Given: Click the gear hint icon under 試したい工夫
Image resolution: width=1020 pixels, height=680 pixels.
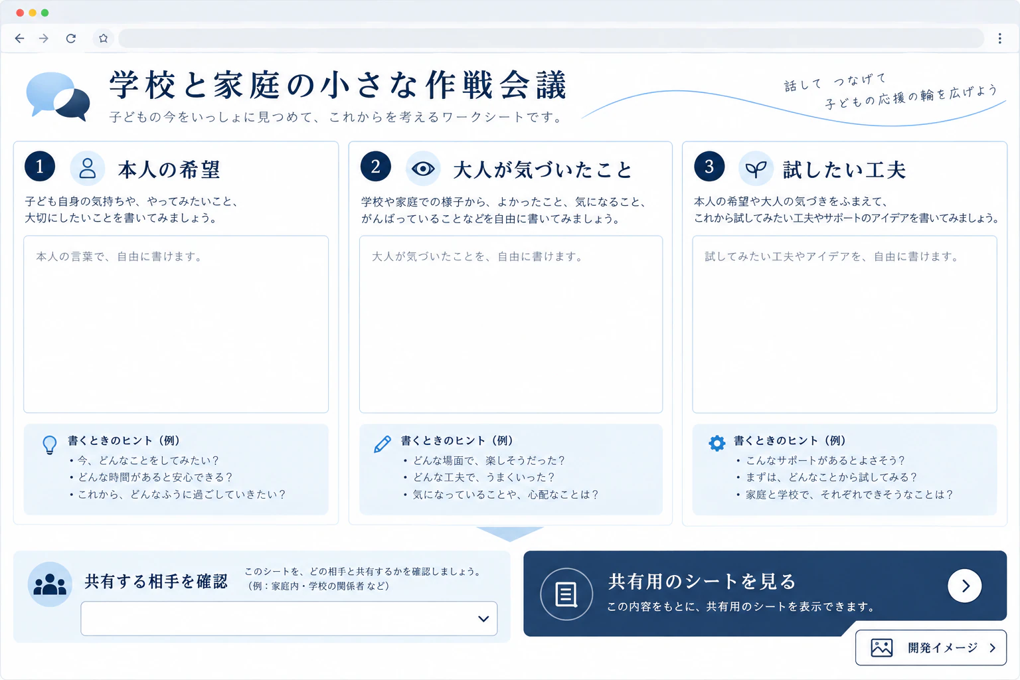Looking at the screenshot, I should [x=717, y=443].
